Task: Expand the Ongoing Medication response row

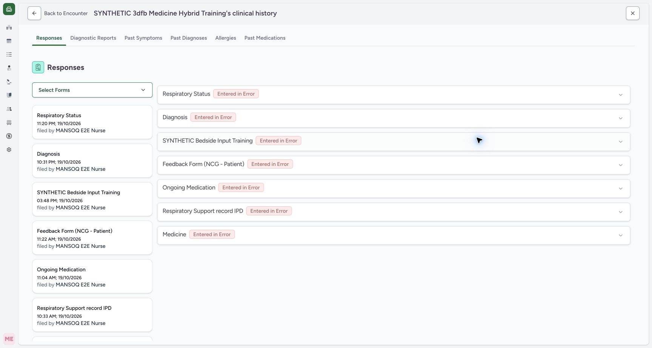Action: pos(394,188)
